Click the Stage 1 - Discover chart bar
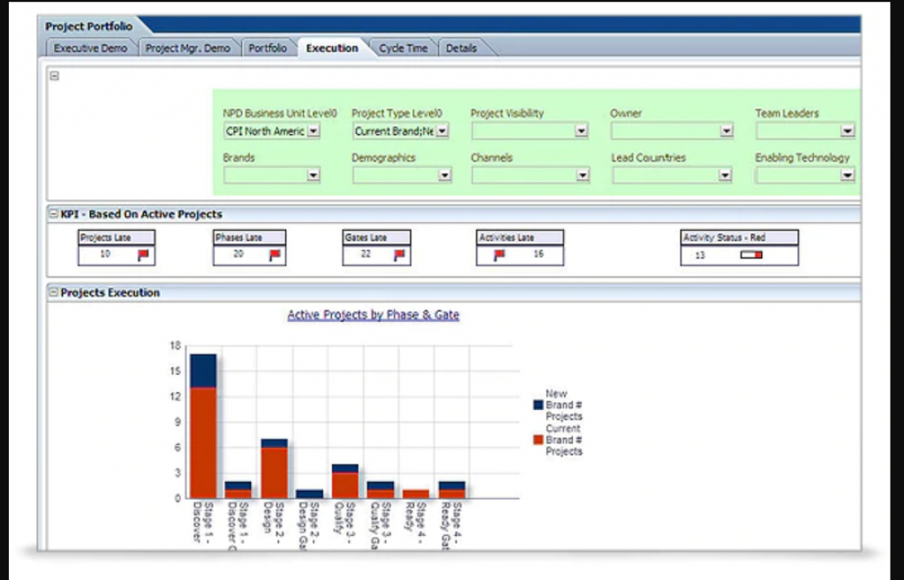 tap(200, 423)
